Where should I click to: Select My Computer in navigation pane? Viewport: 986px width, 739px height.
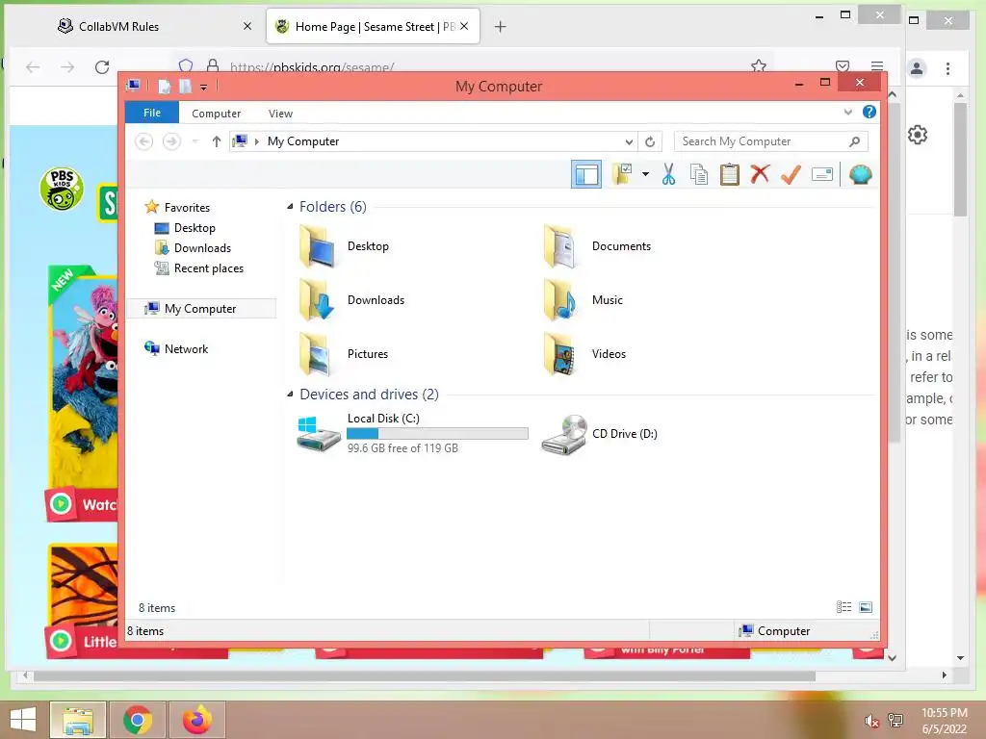200,309
